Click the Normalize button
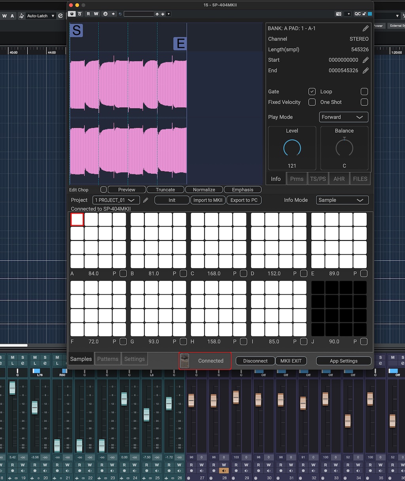 click(204, 189)
